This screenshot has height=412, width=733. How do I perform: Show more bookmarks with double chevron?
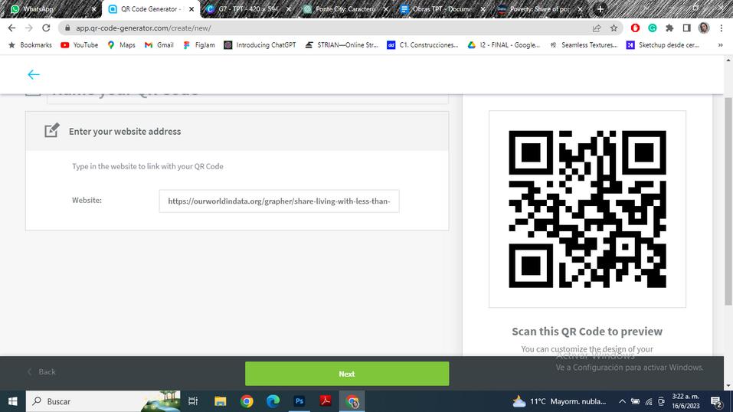tap(721, 45)
